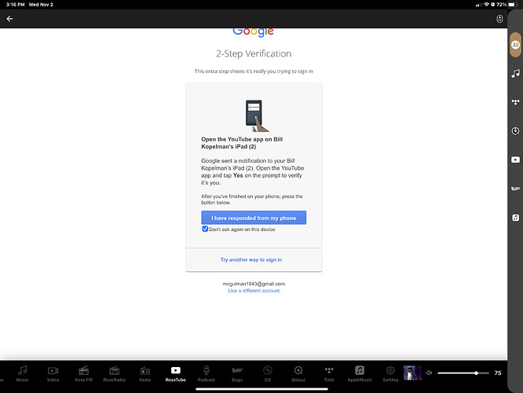Select the RoseTube tab

tap(175, 373)
